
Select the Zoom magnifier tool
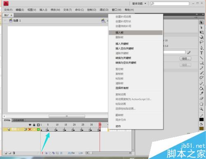click(201, 109)
